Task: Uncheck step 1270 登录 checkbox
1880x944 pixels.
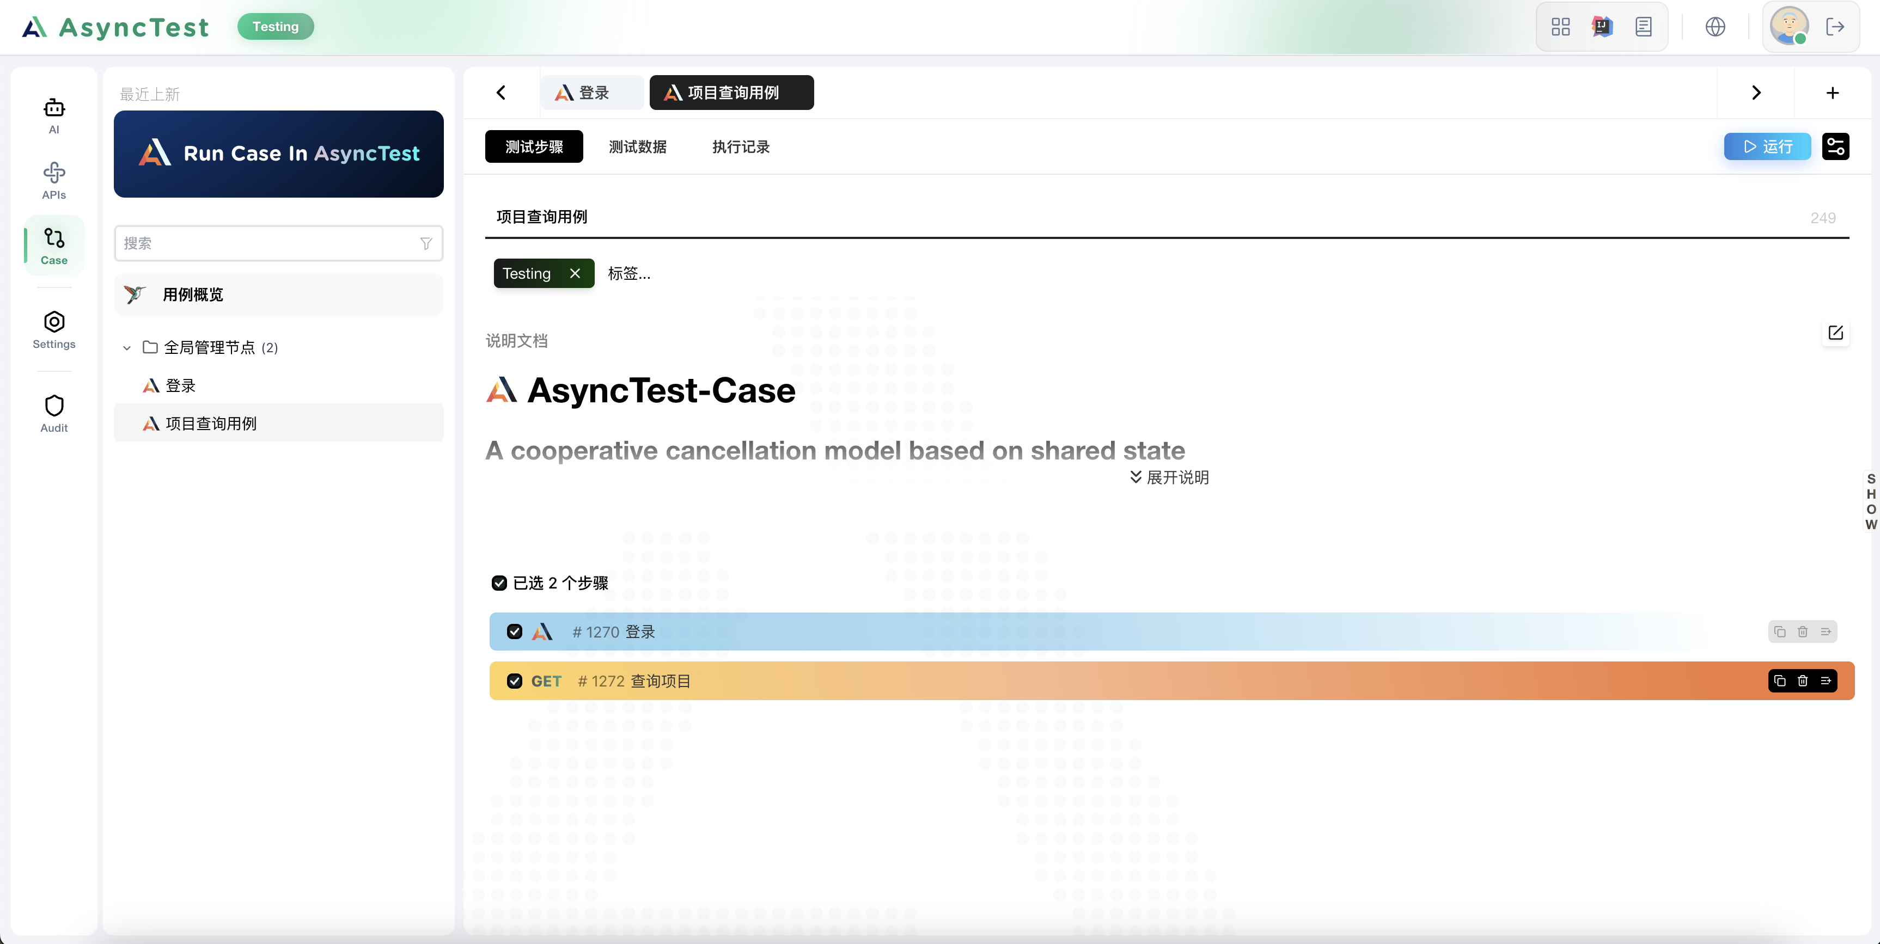Action: pyautogui.click(x=515, y=632)
